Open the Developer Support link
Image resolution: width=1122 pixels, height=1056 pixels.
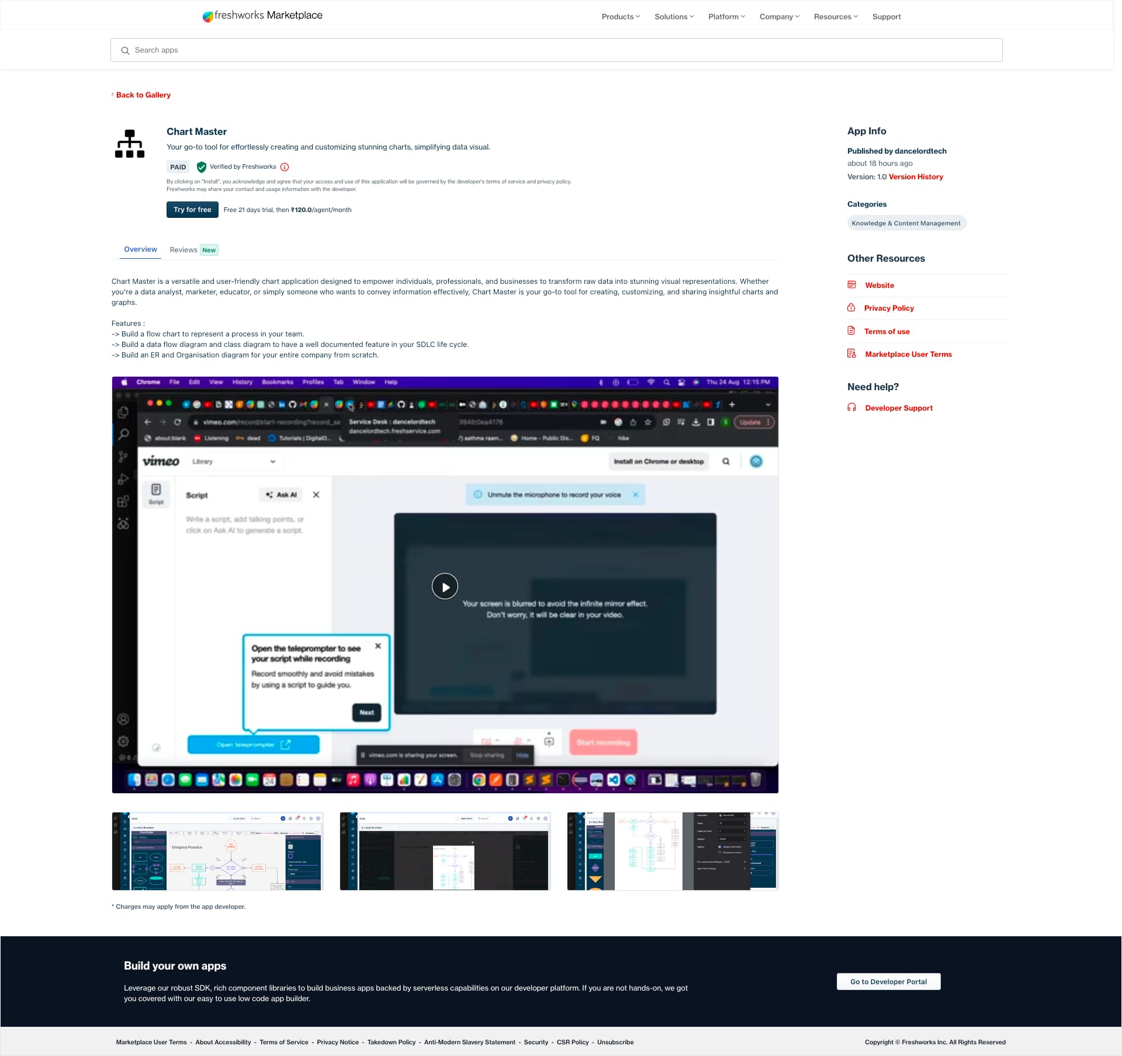pyautogui.click(x=899, y=408)
